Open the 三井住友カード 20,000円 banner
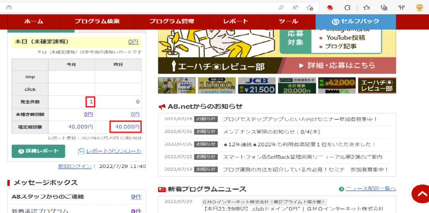Viewport: 429px width, 213px height. 297,86
